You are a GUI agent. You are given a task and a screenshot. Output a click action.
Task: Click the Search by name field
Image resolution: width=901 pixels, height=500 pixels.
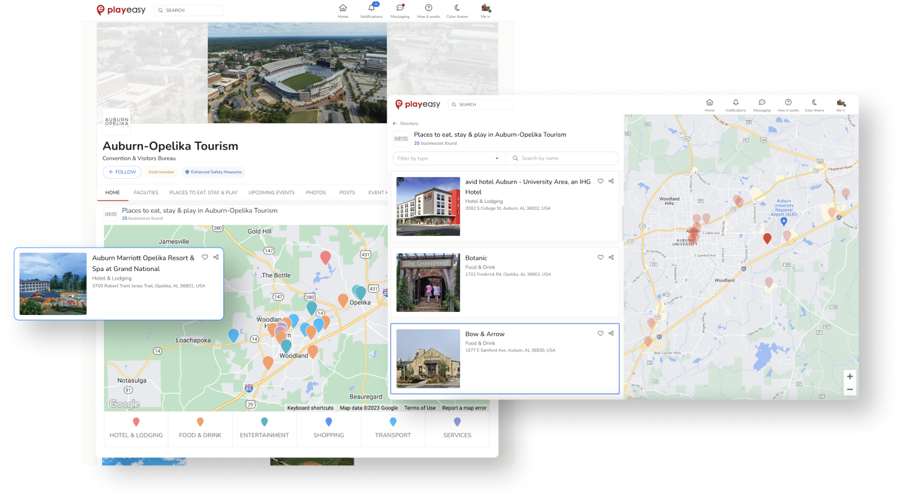[562, 158]
